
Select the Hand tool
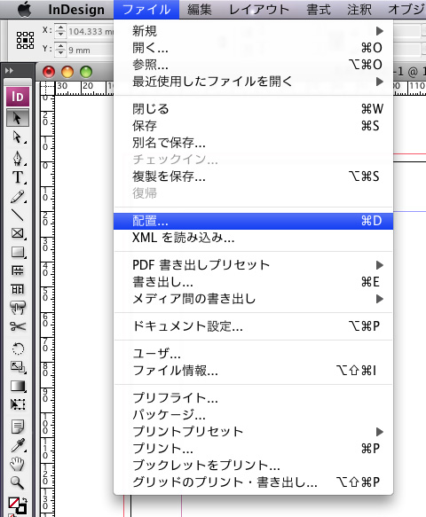click(18, 464)
